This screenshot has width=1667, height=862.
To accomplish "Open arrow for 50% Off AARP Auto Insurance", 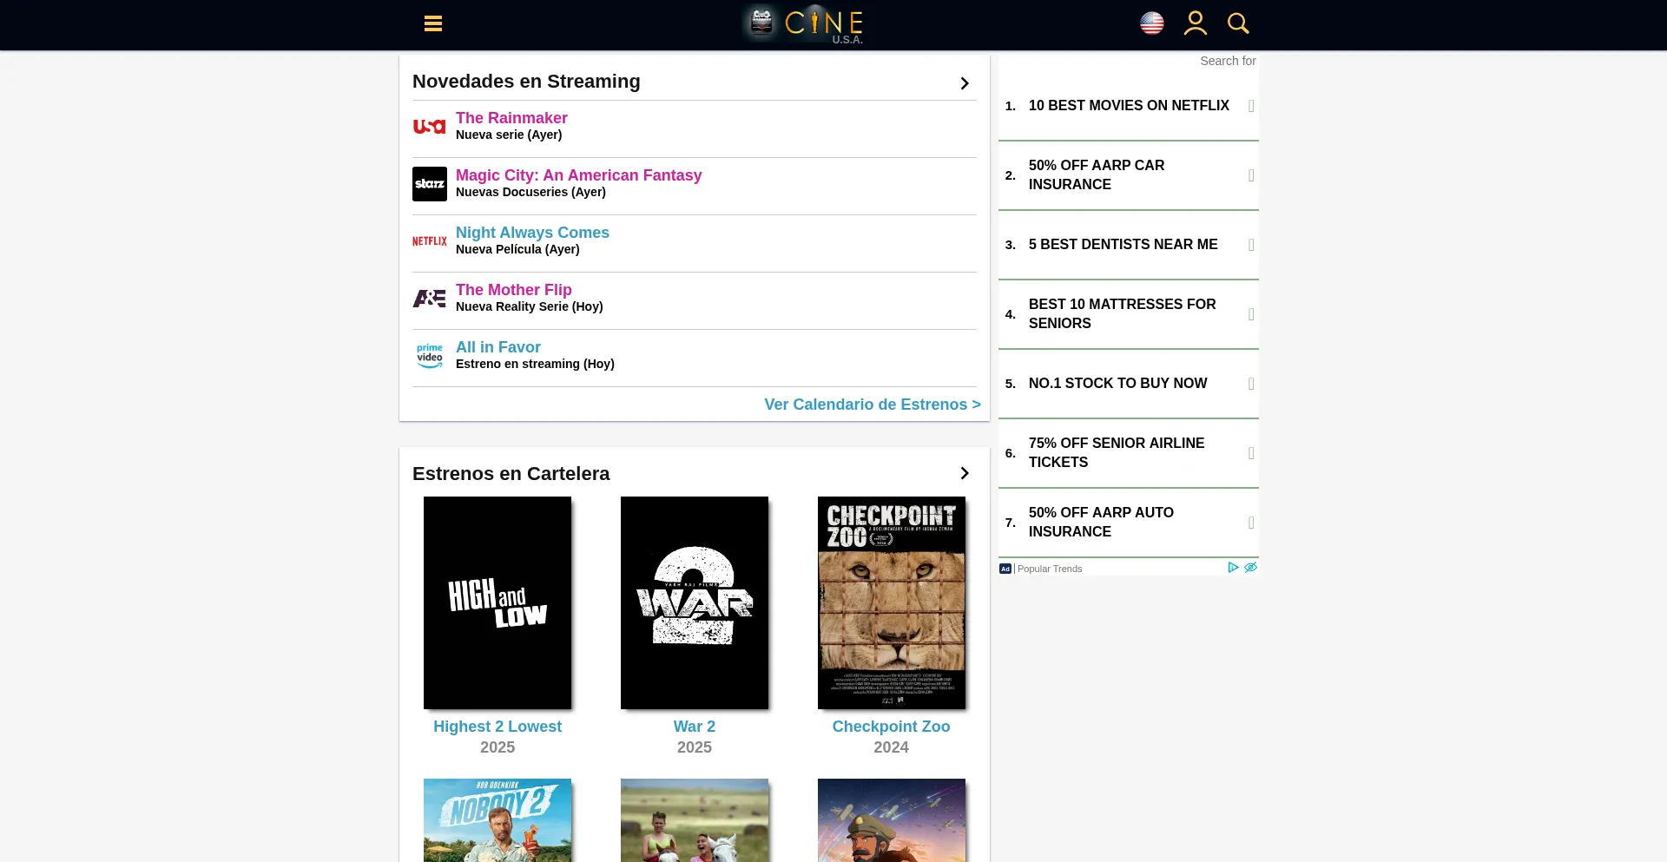I will [x=1251, y=523].
